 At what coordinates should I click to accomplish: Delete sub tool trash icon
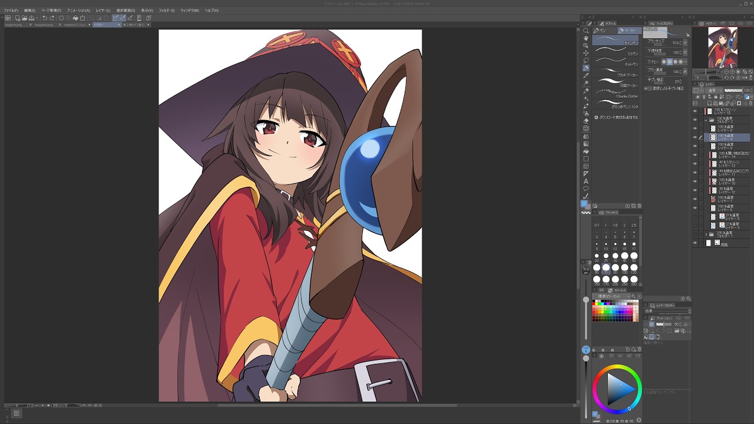click(639, 206)
